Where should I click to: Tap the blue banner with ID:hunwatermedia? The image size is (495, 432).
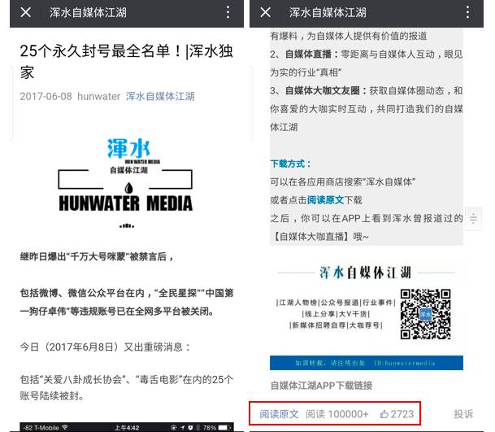click(367, 363)
